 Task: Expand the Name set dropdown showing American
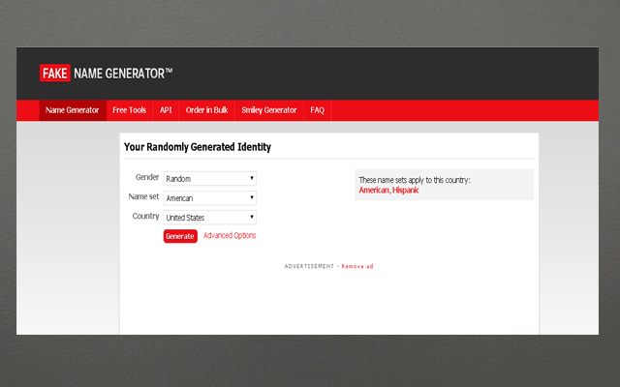click(209, 198)
